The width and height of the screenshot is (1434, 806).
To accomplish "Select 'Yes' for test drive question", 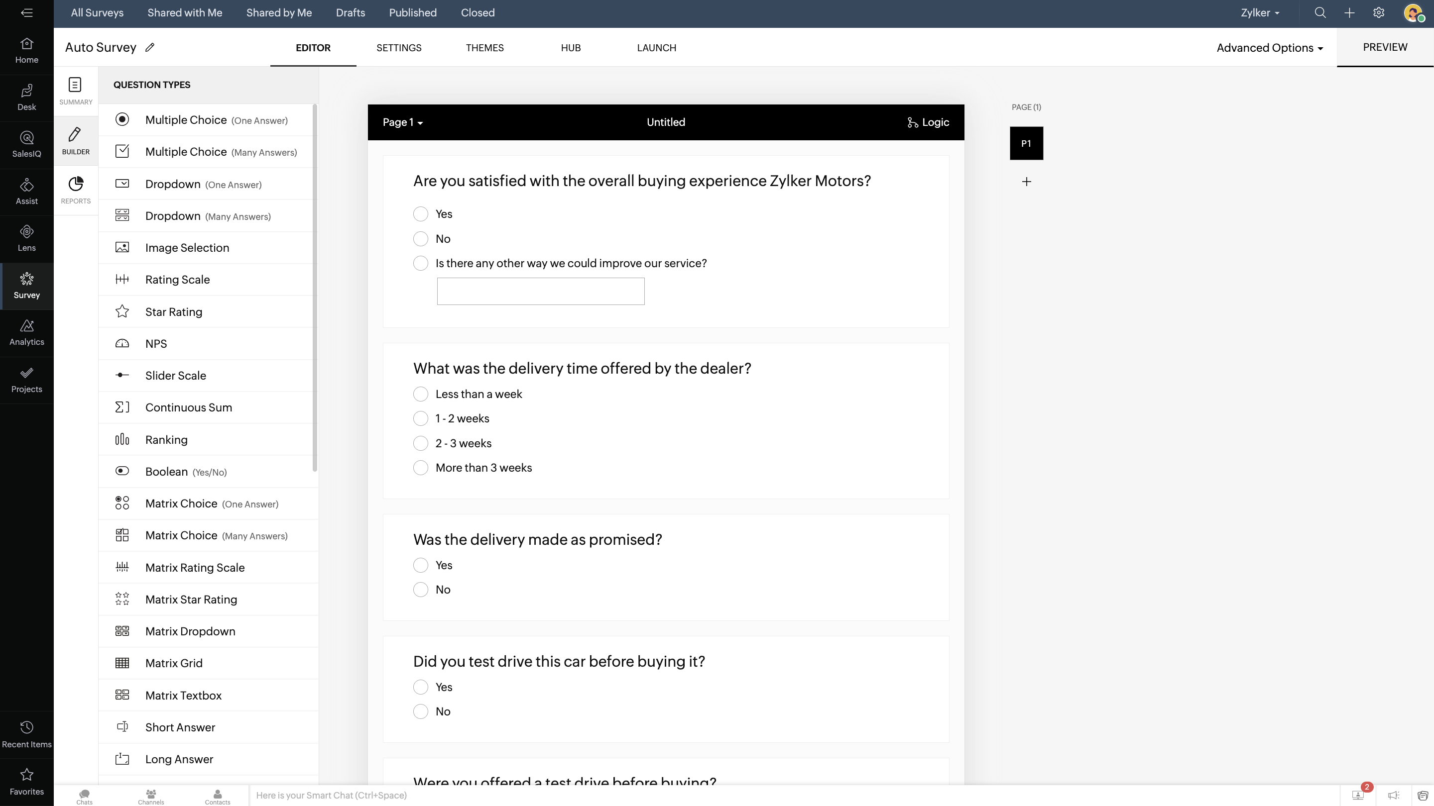I will coord(420,687).
